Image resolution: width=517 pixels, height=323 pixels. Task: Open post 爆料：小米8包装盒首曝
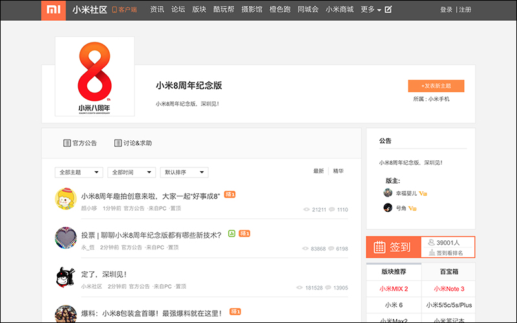(x=152, y=313)
